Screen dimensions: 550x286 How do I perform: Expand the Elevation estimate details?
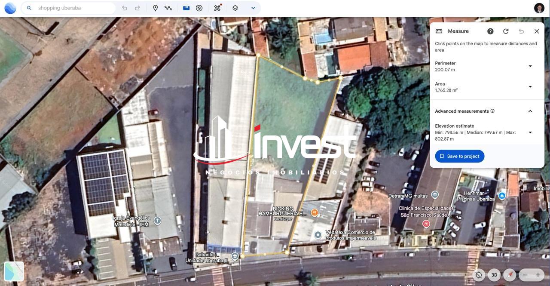529,132
